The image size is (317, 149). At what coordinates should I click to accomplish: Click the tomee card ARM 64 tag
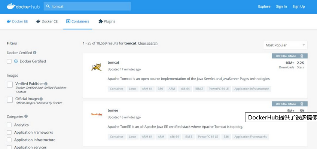coord(147,137)
